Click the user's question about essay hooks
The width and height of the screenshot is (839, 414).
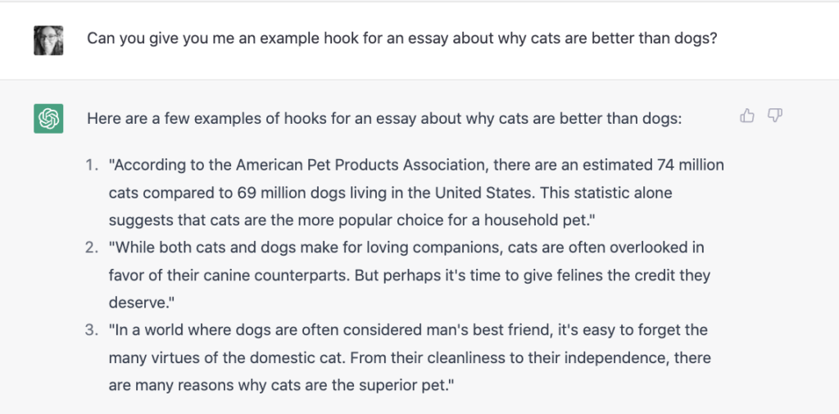(x=402, y=39)
